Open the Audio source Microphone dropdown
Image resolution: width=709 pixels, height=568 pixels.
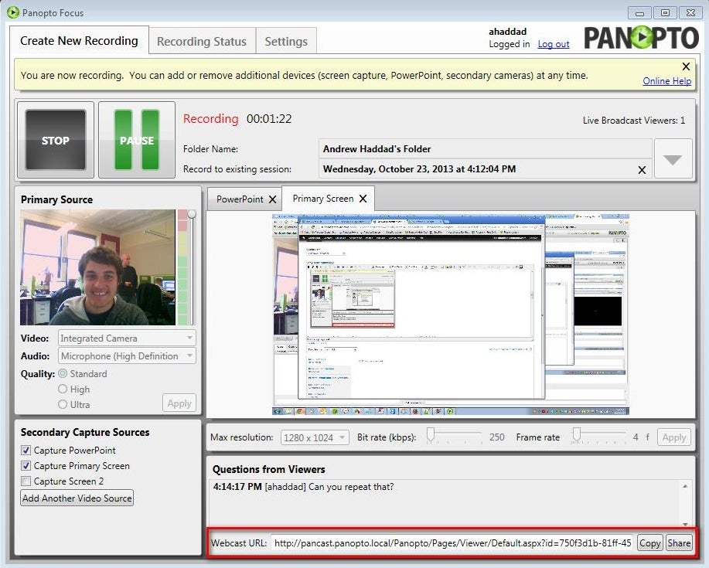click(x=127, y=356)
